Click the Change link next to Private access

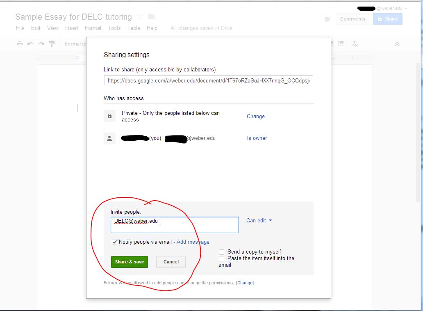(x=258, y=117)
